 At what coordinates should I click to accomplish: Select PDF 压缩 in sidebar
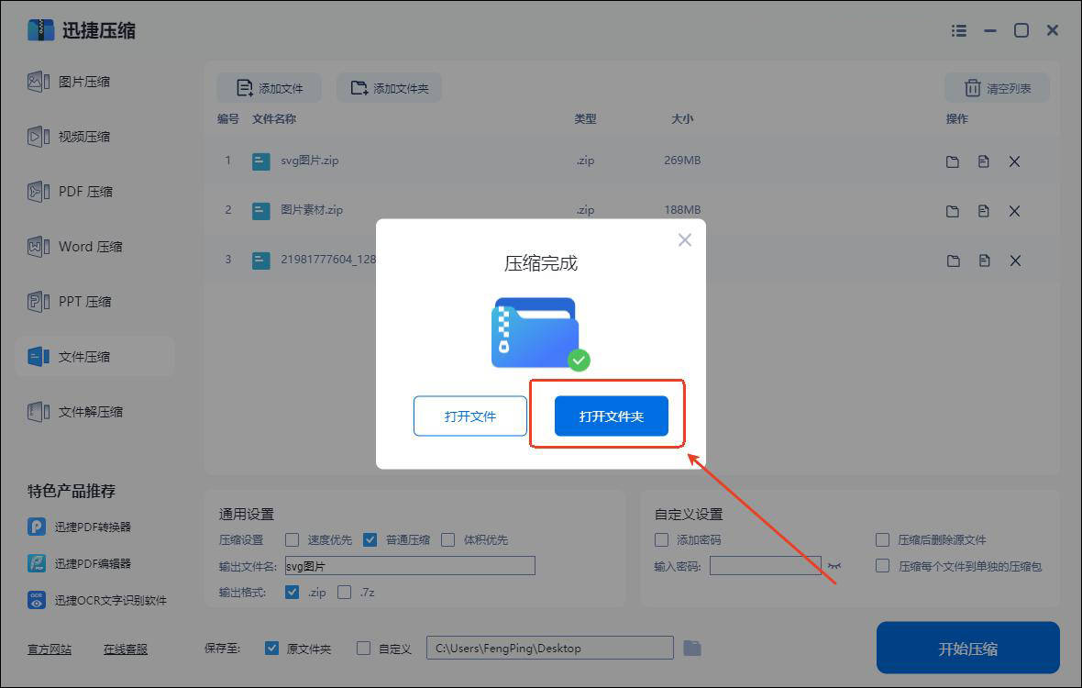(x=84, y=192)
